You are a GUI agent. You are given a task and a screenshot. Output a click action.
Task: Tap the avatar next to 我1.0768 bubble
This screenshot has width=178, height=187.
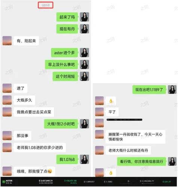[85, 159]
